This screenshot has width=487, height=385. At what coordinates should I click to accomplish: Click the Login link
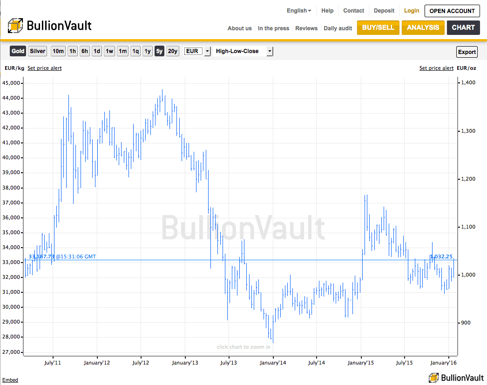coord(412,11)
